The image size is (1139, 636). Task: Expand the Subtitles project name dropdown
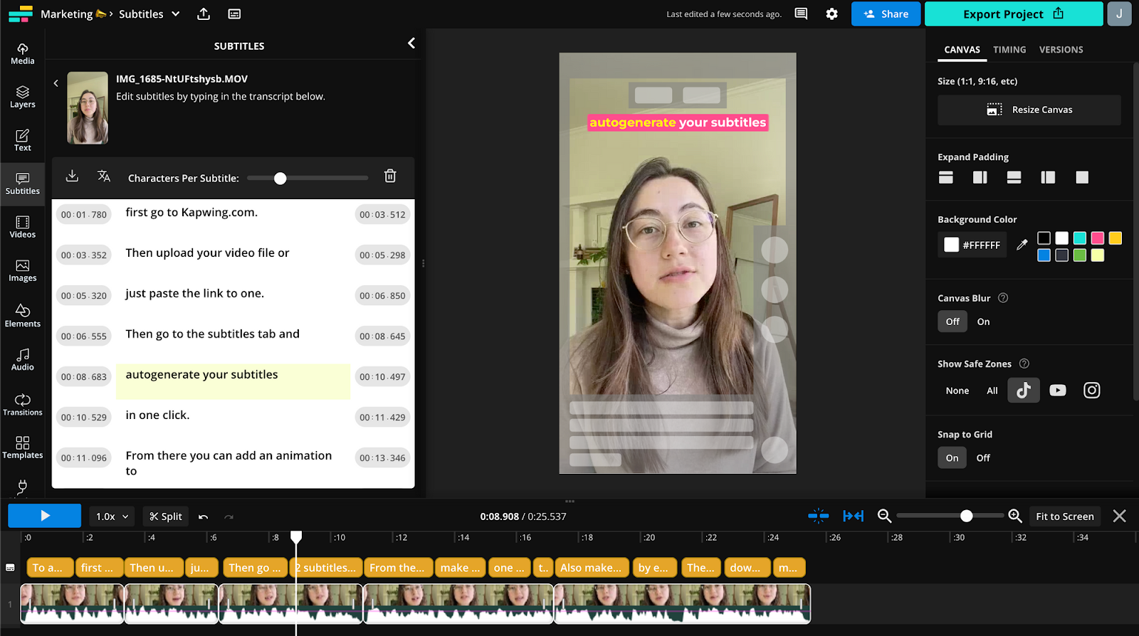point(176,14)
